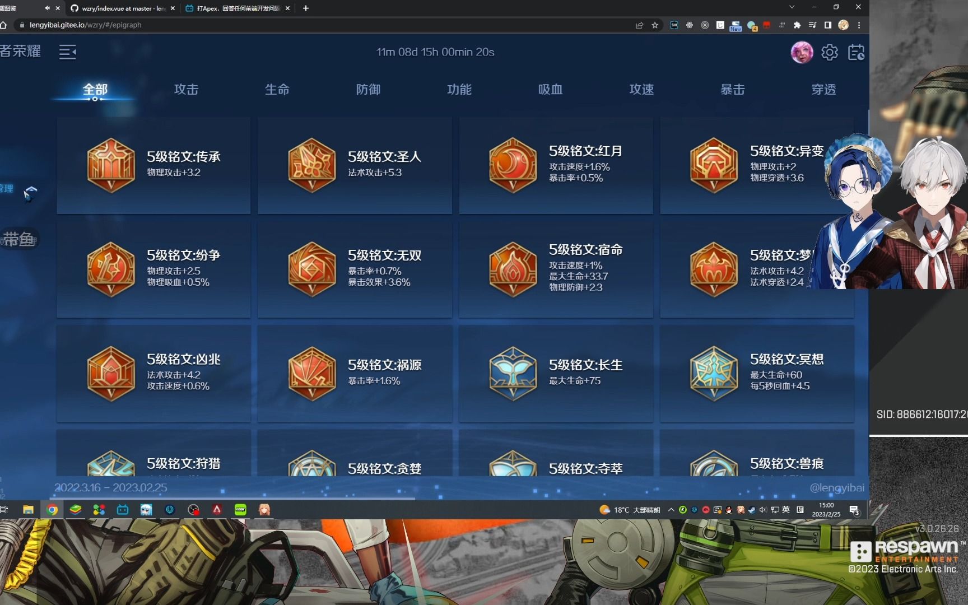The image size is (968, 605).
Task: Click the blue 长生 rune emblem
Action: (513, 374)
